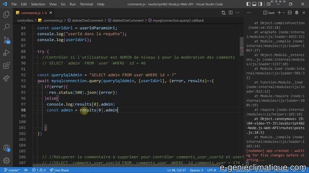The image size is (309, 173).
Task: Open the Edit menu
Action: (24, 4)
